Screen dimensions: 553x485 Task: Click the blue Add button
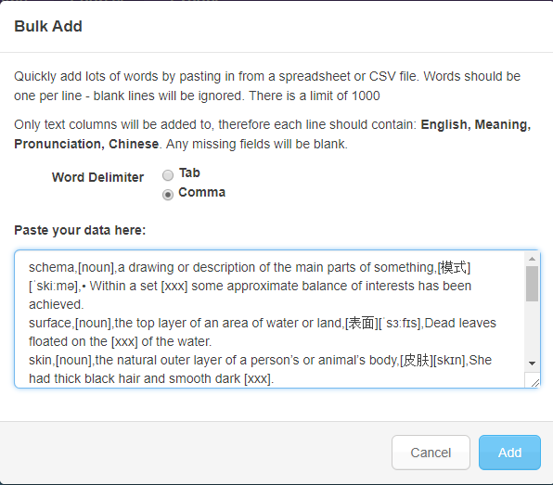click(509, 453)
